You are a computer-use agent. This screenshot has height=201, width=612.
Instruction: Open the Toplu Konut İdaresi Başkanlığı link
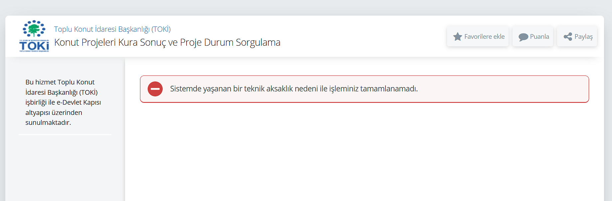[x=112, y=29]
